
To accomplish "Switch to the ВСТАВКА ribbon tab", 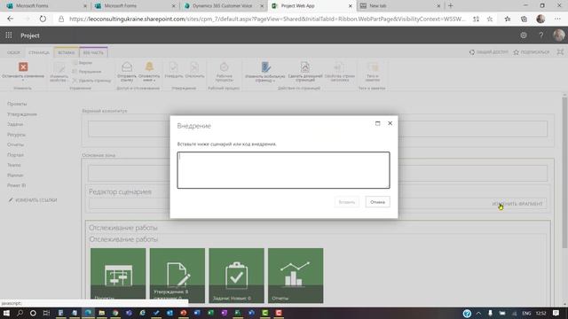I will [67, 52].
